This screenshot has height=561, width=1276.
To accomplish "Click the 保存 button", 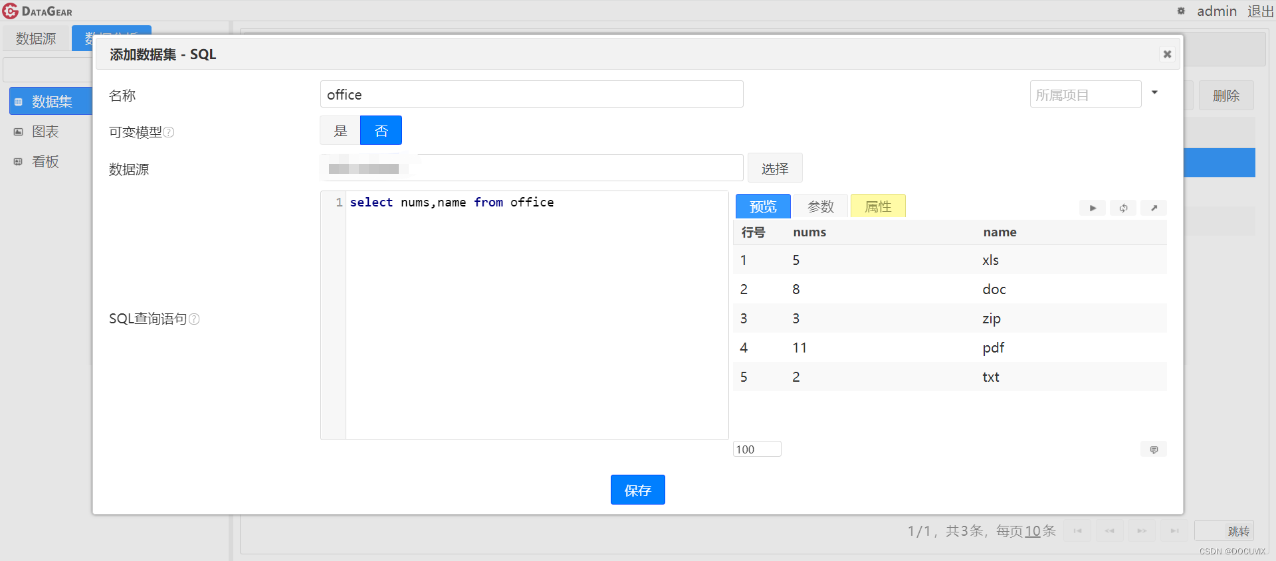I will [638, 490].
